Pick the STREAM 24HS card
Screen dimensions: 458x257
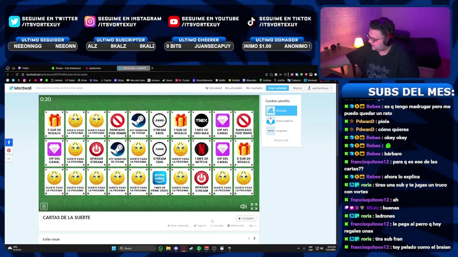160,124
